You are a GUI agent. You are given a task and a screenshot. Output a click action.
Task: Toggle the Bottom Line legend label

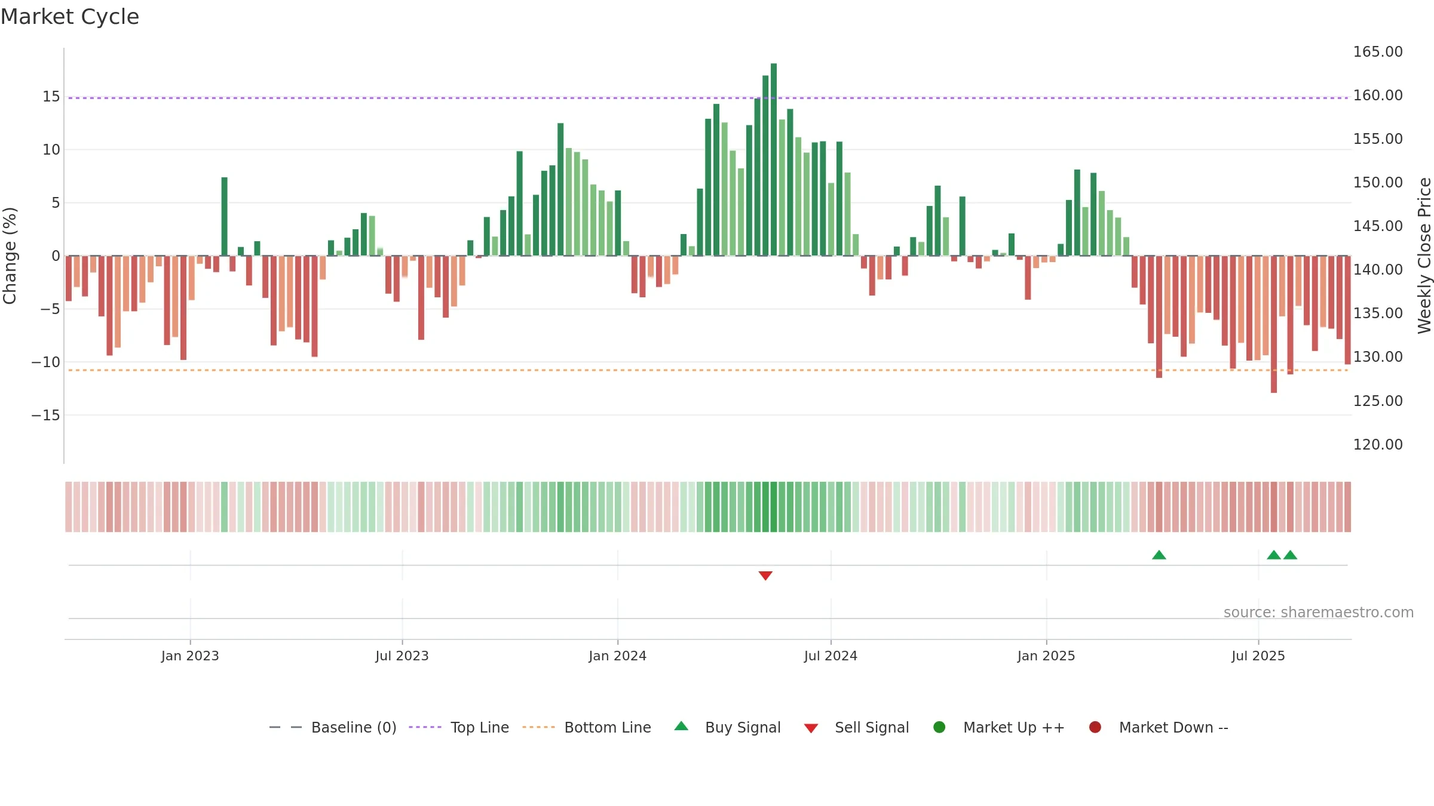(608, 727)
